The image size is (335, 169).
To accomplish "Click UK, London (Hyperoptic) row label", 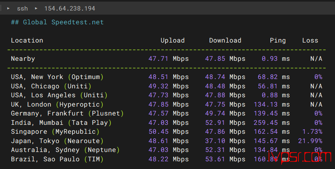I will (57, 105).
